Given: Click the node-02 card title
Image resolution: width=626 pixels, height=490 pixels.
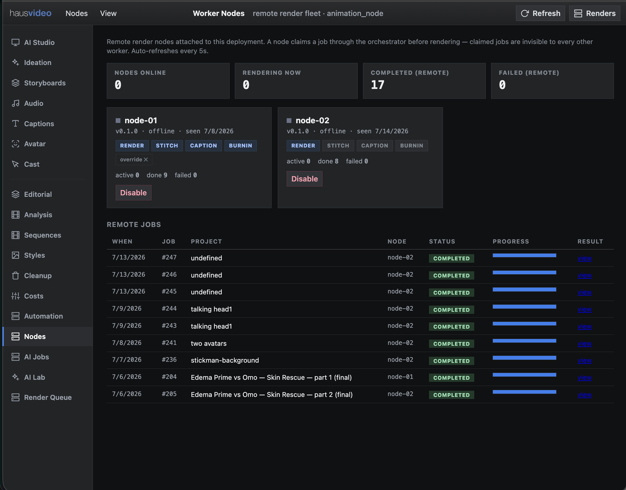Looking at the screenshot, I should point(312,121).
